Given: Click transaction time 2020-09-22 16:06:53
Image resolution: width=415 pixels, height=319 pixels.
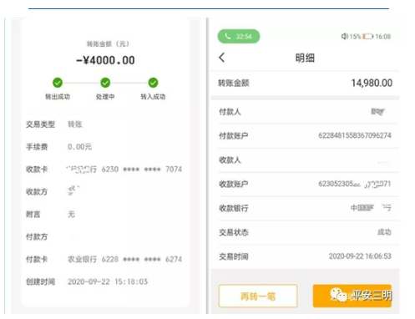Looking at the screenshot, I should [360, 256].
